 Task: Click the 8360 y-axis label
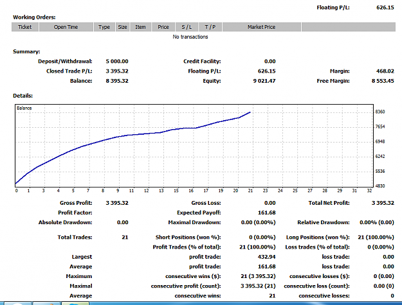[380, 112]
